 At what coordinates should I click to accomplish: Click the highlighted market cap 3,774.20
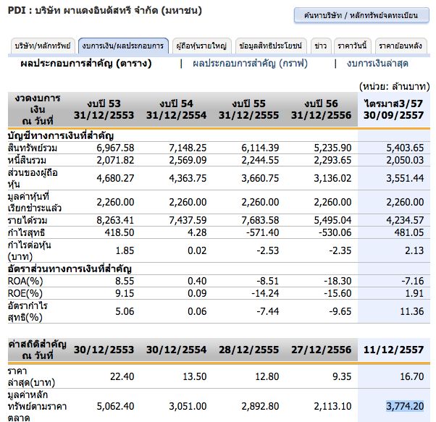pyautogui.click(x=405, y=407)
